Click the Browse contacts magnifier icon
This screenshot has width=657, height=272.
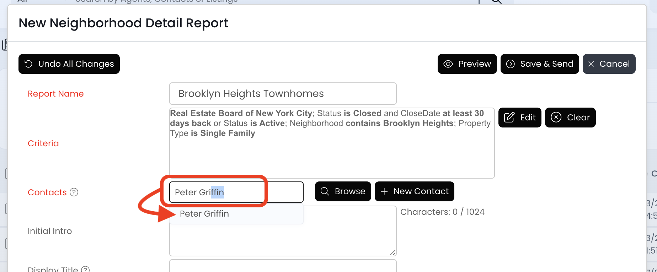coord(325,191)
